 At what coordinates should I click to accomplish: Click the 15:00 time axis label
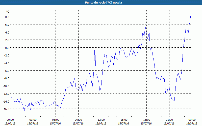click(124, 120)
